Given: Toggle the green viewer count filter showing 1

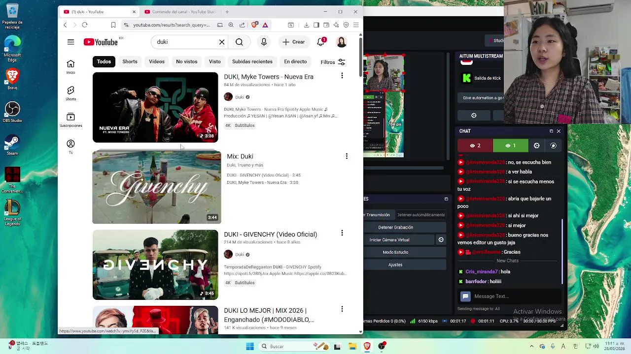Looking at the screenshot, I should [511, 146].
